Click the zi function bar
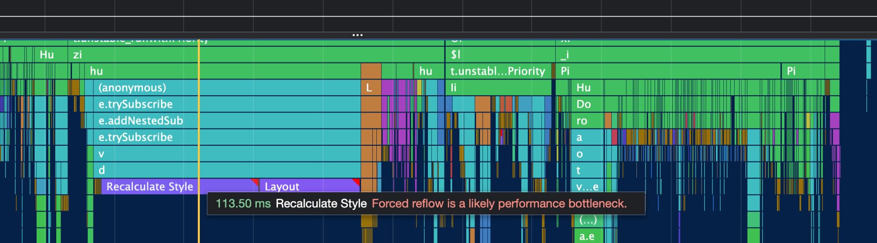This screenshot has height=243, width=877. [257, 55]
